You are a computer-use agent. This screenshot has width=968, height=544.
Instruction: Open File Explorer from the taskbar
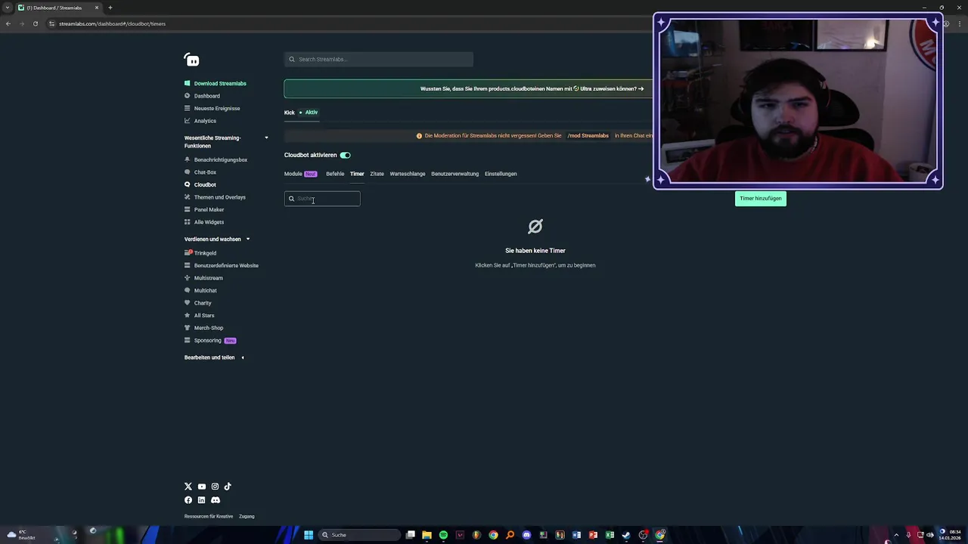tap(427, 535)
